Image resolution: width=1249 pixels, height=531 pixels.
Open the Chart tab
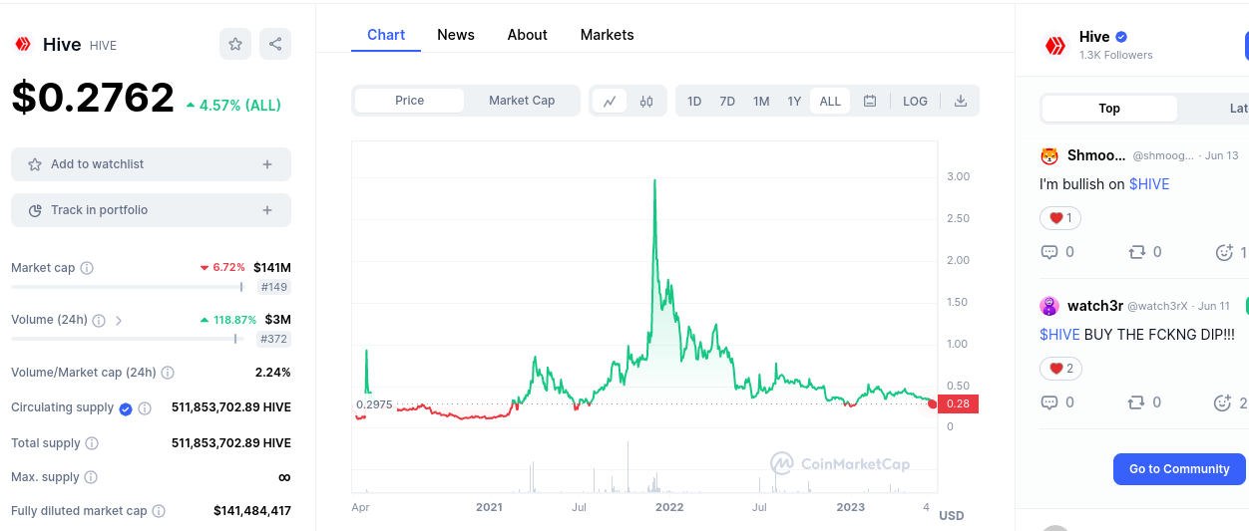(x=386, y=35)
